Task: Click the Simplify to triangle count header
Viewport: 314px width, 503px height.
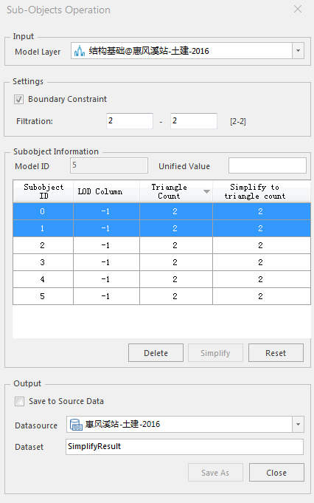Action: (x=262, y=191)
